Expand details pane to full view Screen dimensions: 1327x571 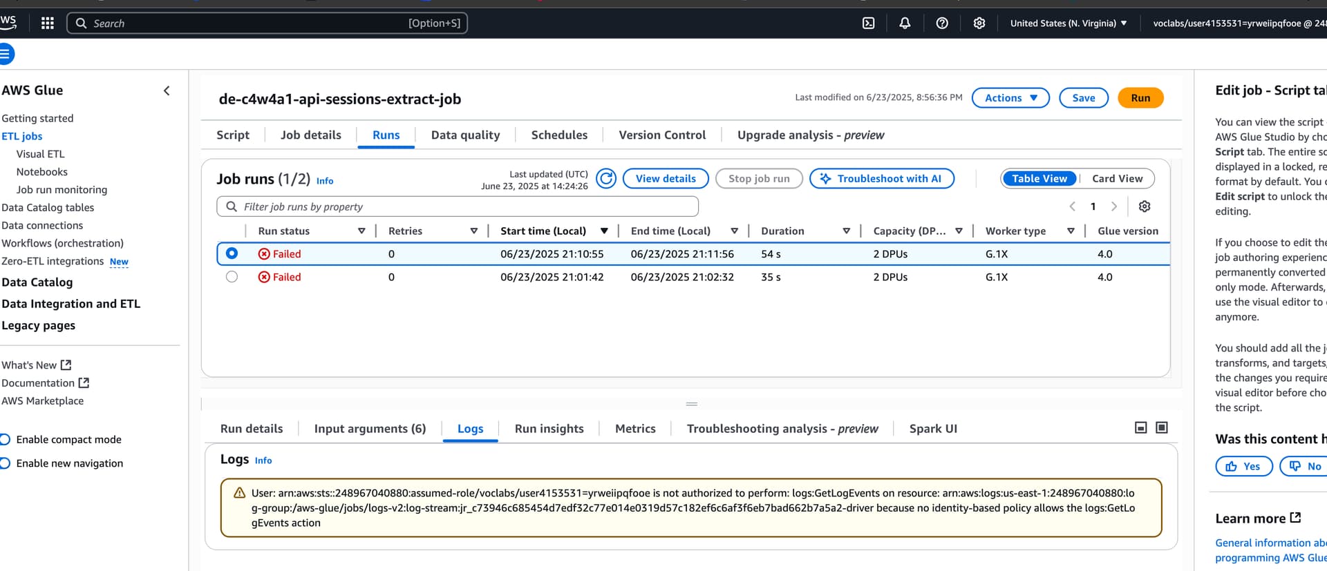click(x=1162, y=428)
